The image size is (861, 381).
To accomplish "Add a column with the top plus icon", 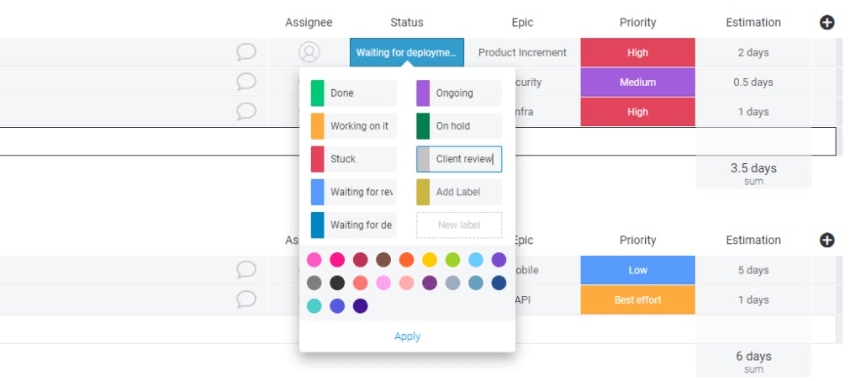I will pyautogui.click(x=827, y=23).
